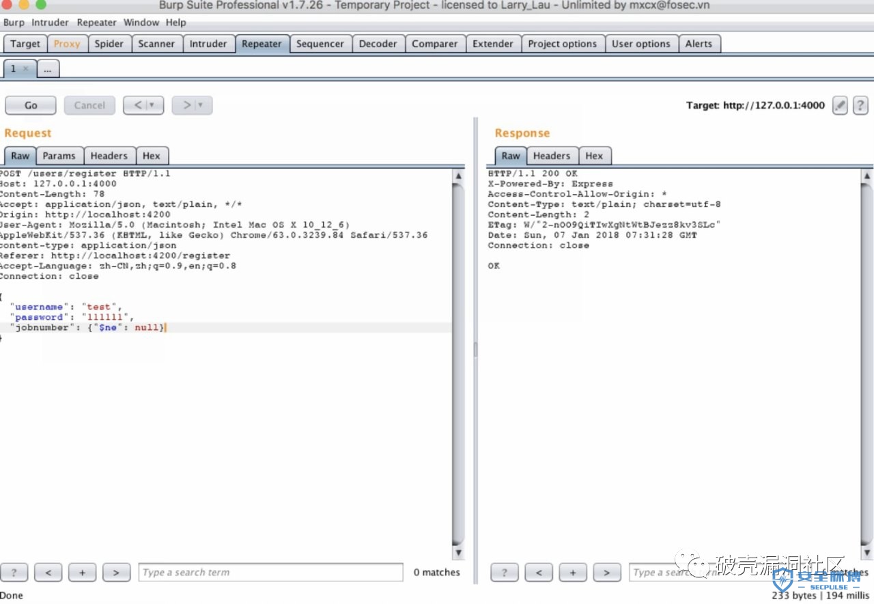Click response pane scrollbar down arrow
This screenshot has width=874, height=604.
867,552
